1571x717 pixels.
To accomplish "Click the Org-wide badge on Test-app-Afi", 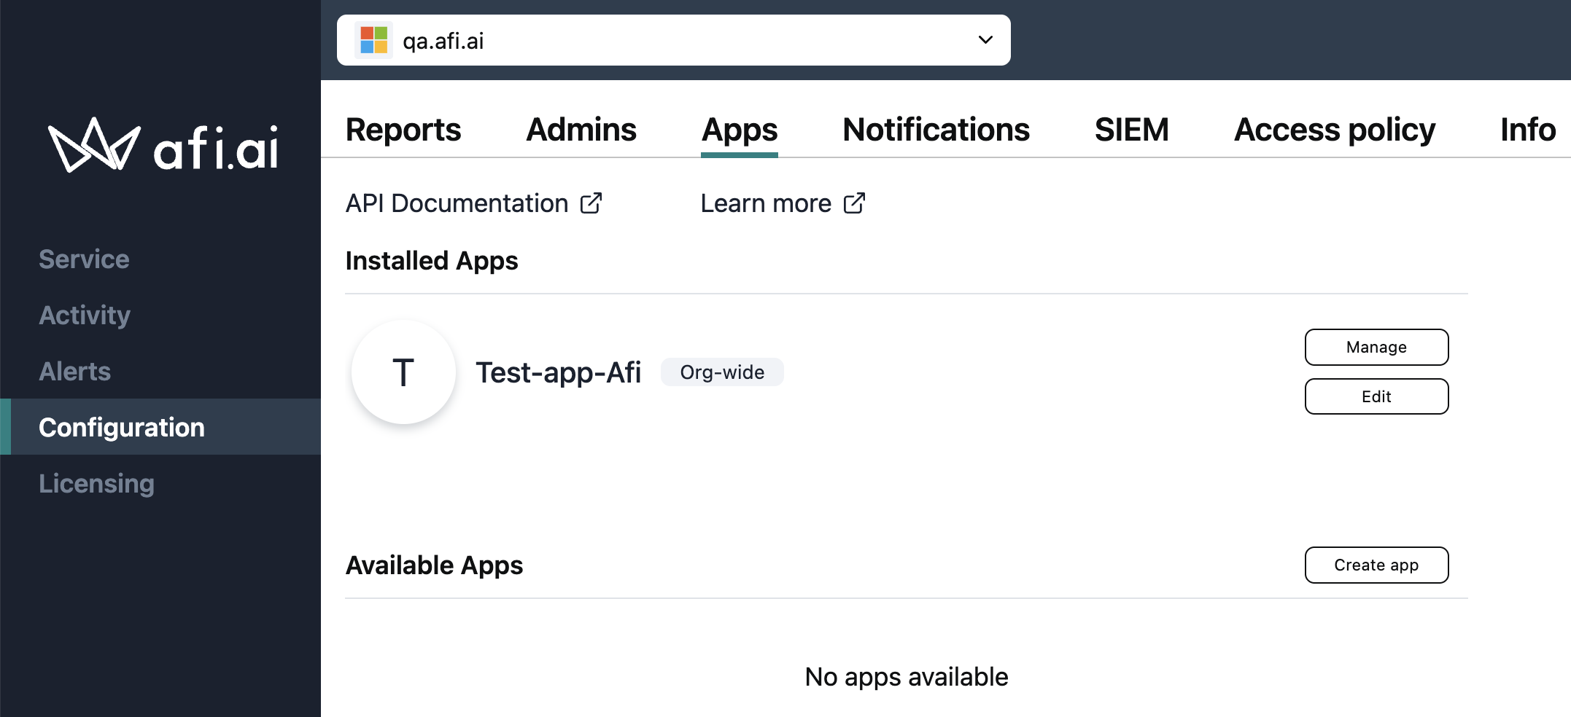I will click(x=722, y=372).
